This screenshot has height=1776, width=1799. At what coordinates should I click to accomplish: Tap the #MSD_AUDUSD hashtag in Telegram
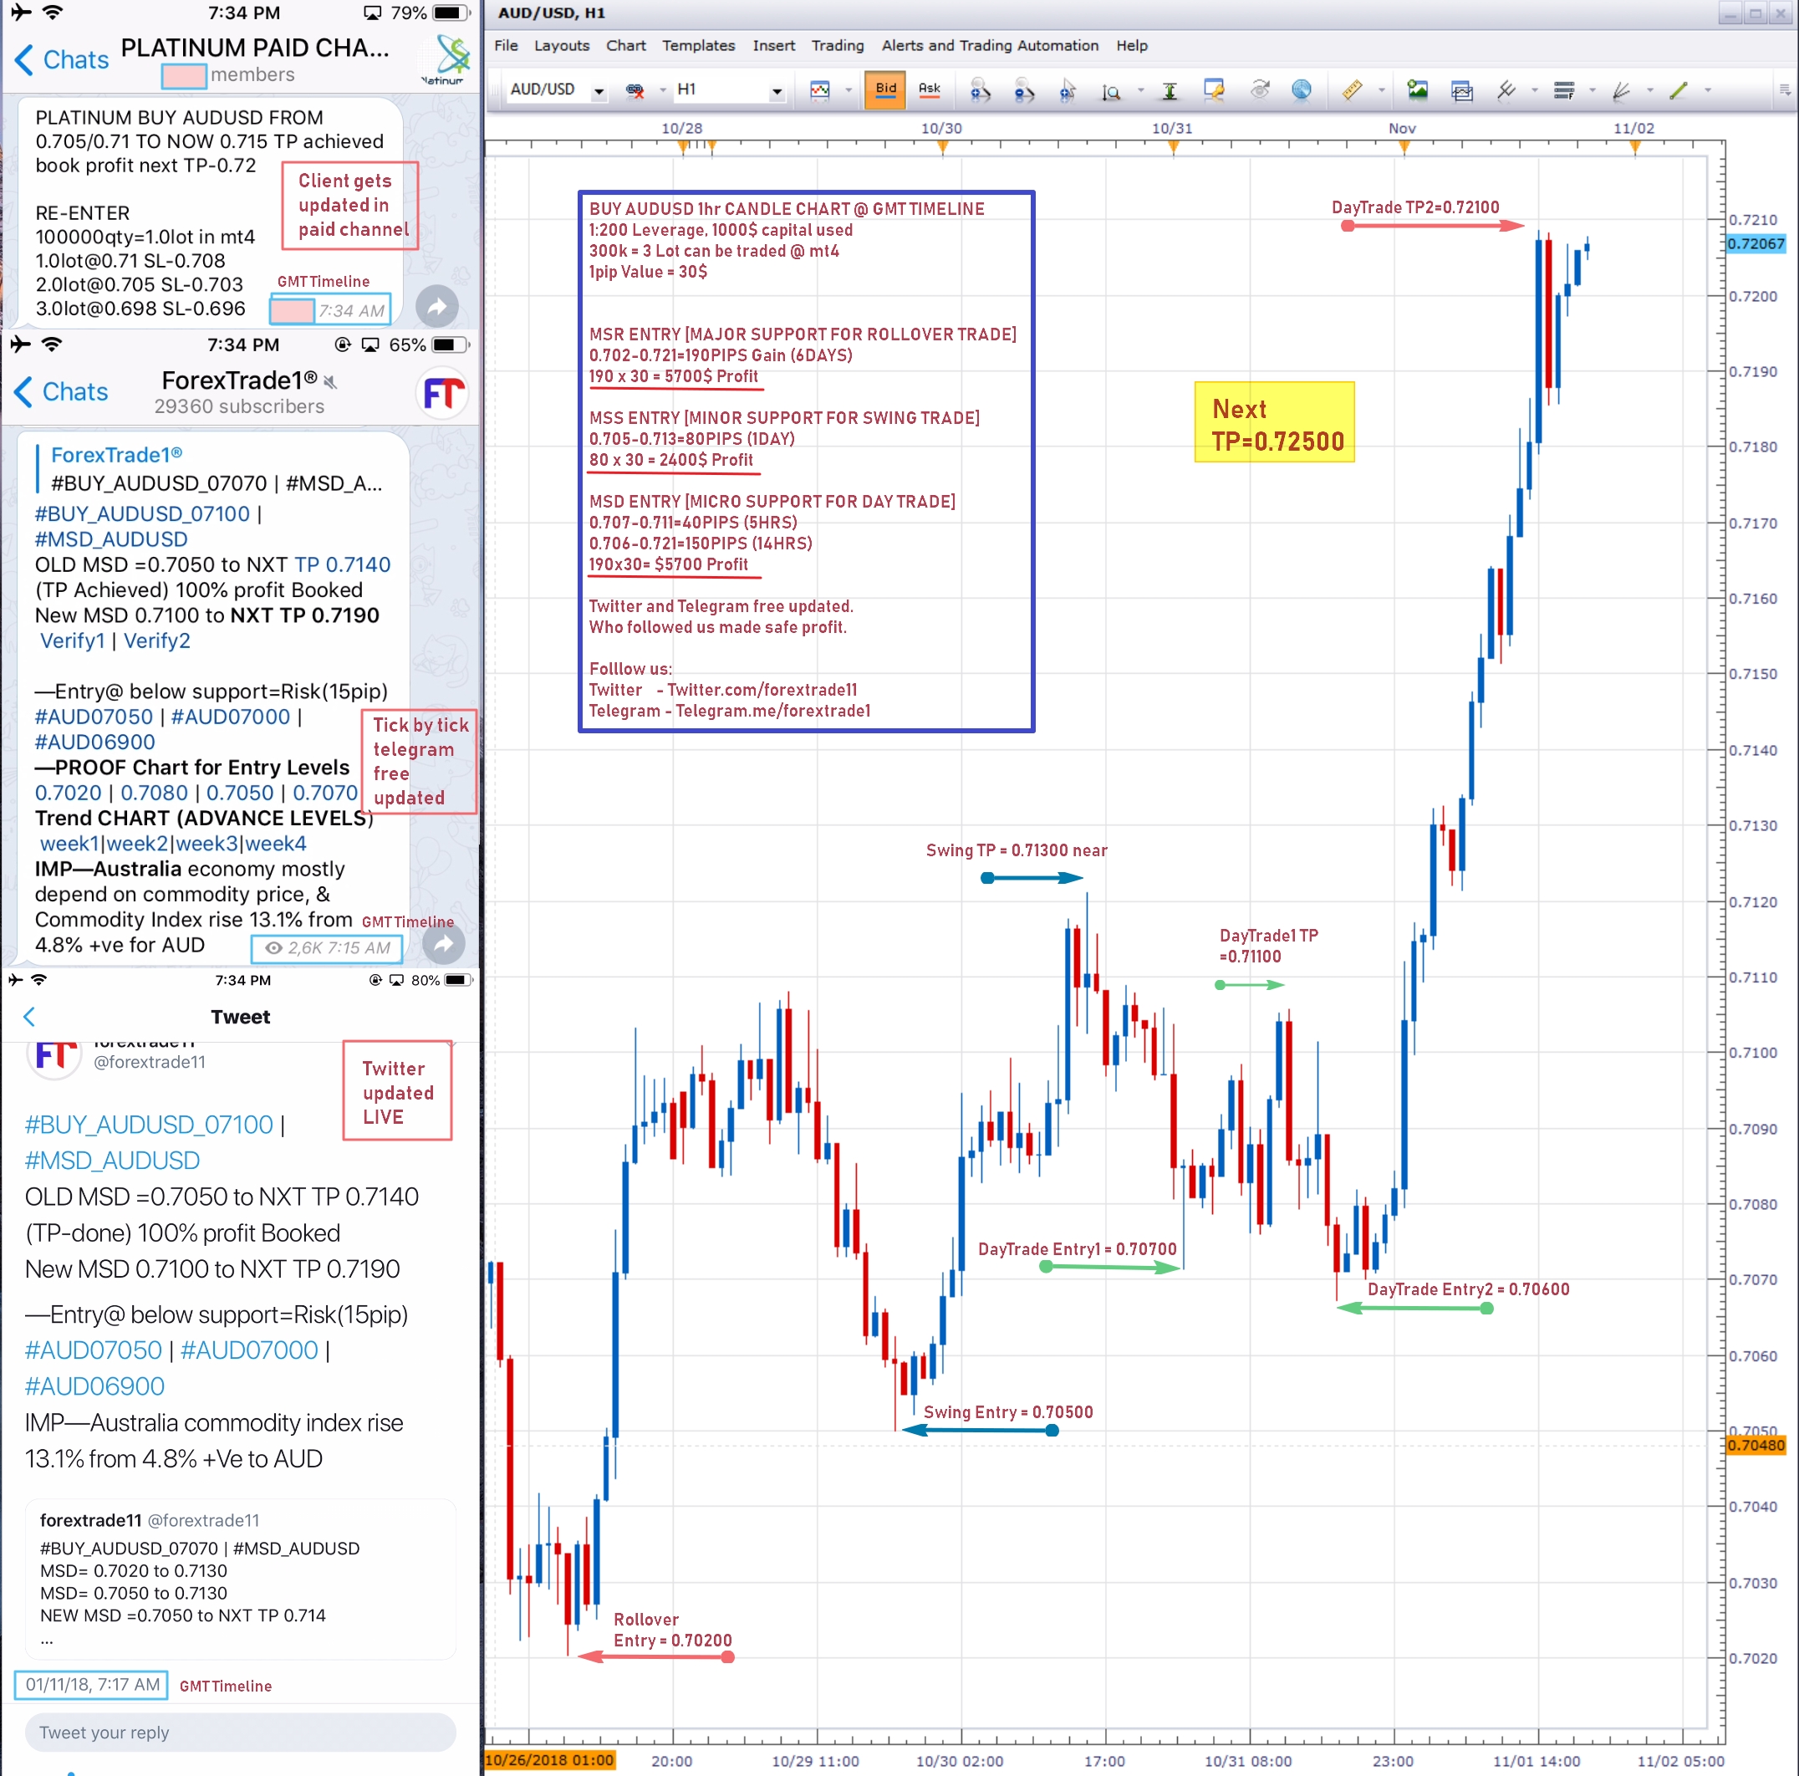[x=111, y=539]
